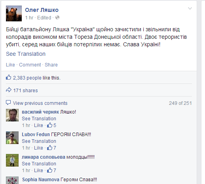The width and height of the screenshot is (205, 184).
Task: Open the post options chevron dropdown
Action: 190,9
